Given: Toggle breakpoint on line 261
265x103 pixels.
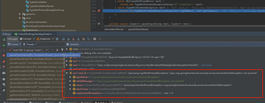Looking at the screenshot, I should pyautogui.click(x=99, y=11).
